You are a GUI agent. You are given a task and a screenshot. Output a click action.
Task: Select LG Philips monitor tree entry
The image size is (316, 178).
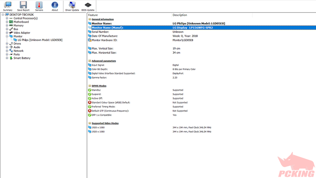pyautogui.click(x=40, y=40)
